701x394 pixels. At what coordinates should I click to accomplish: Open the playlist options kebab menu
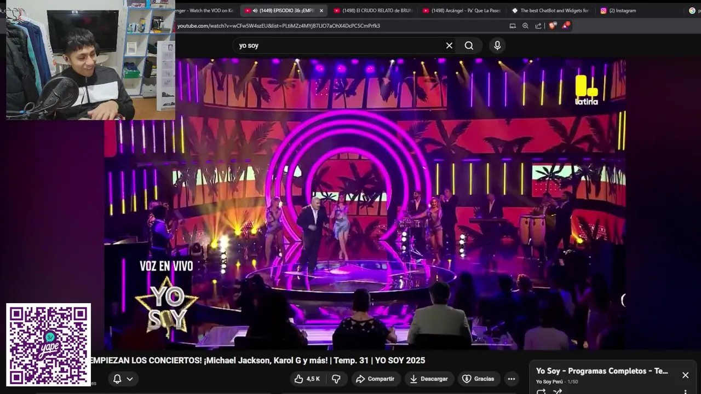pyautogui.click(x=685, y=391)
